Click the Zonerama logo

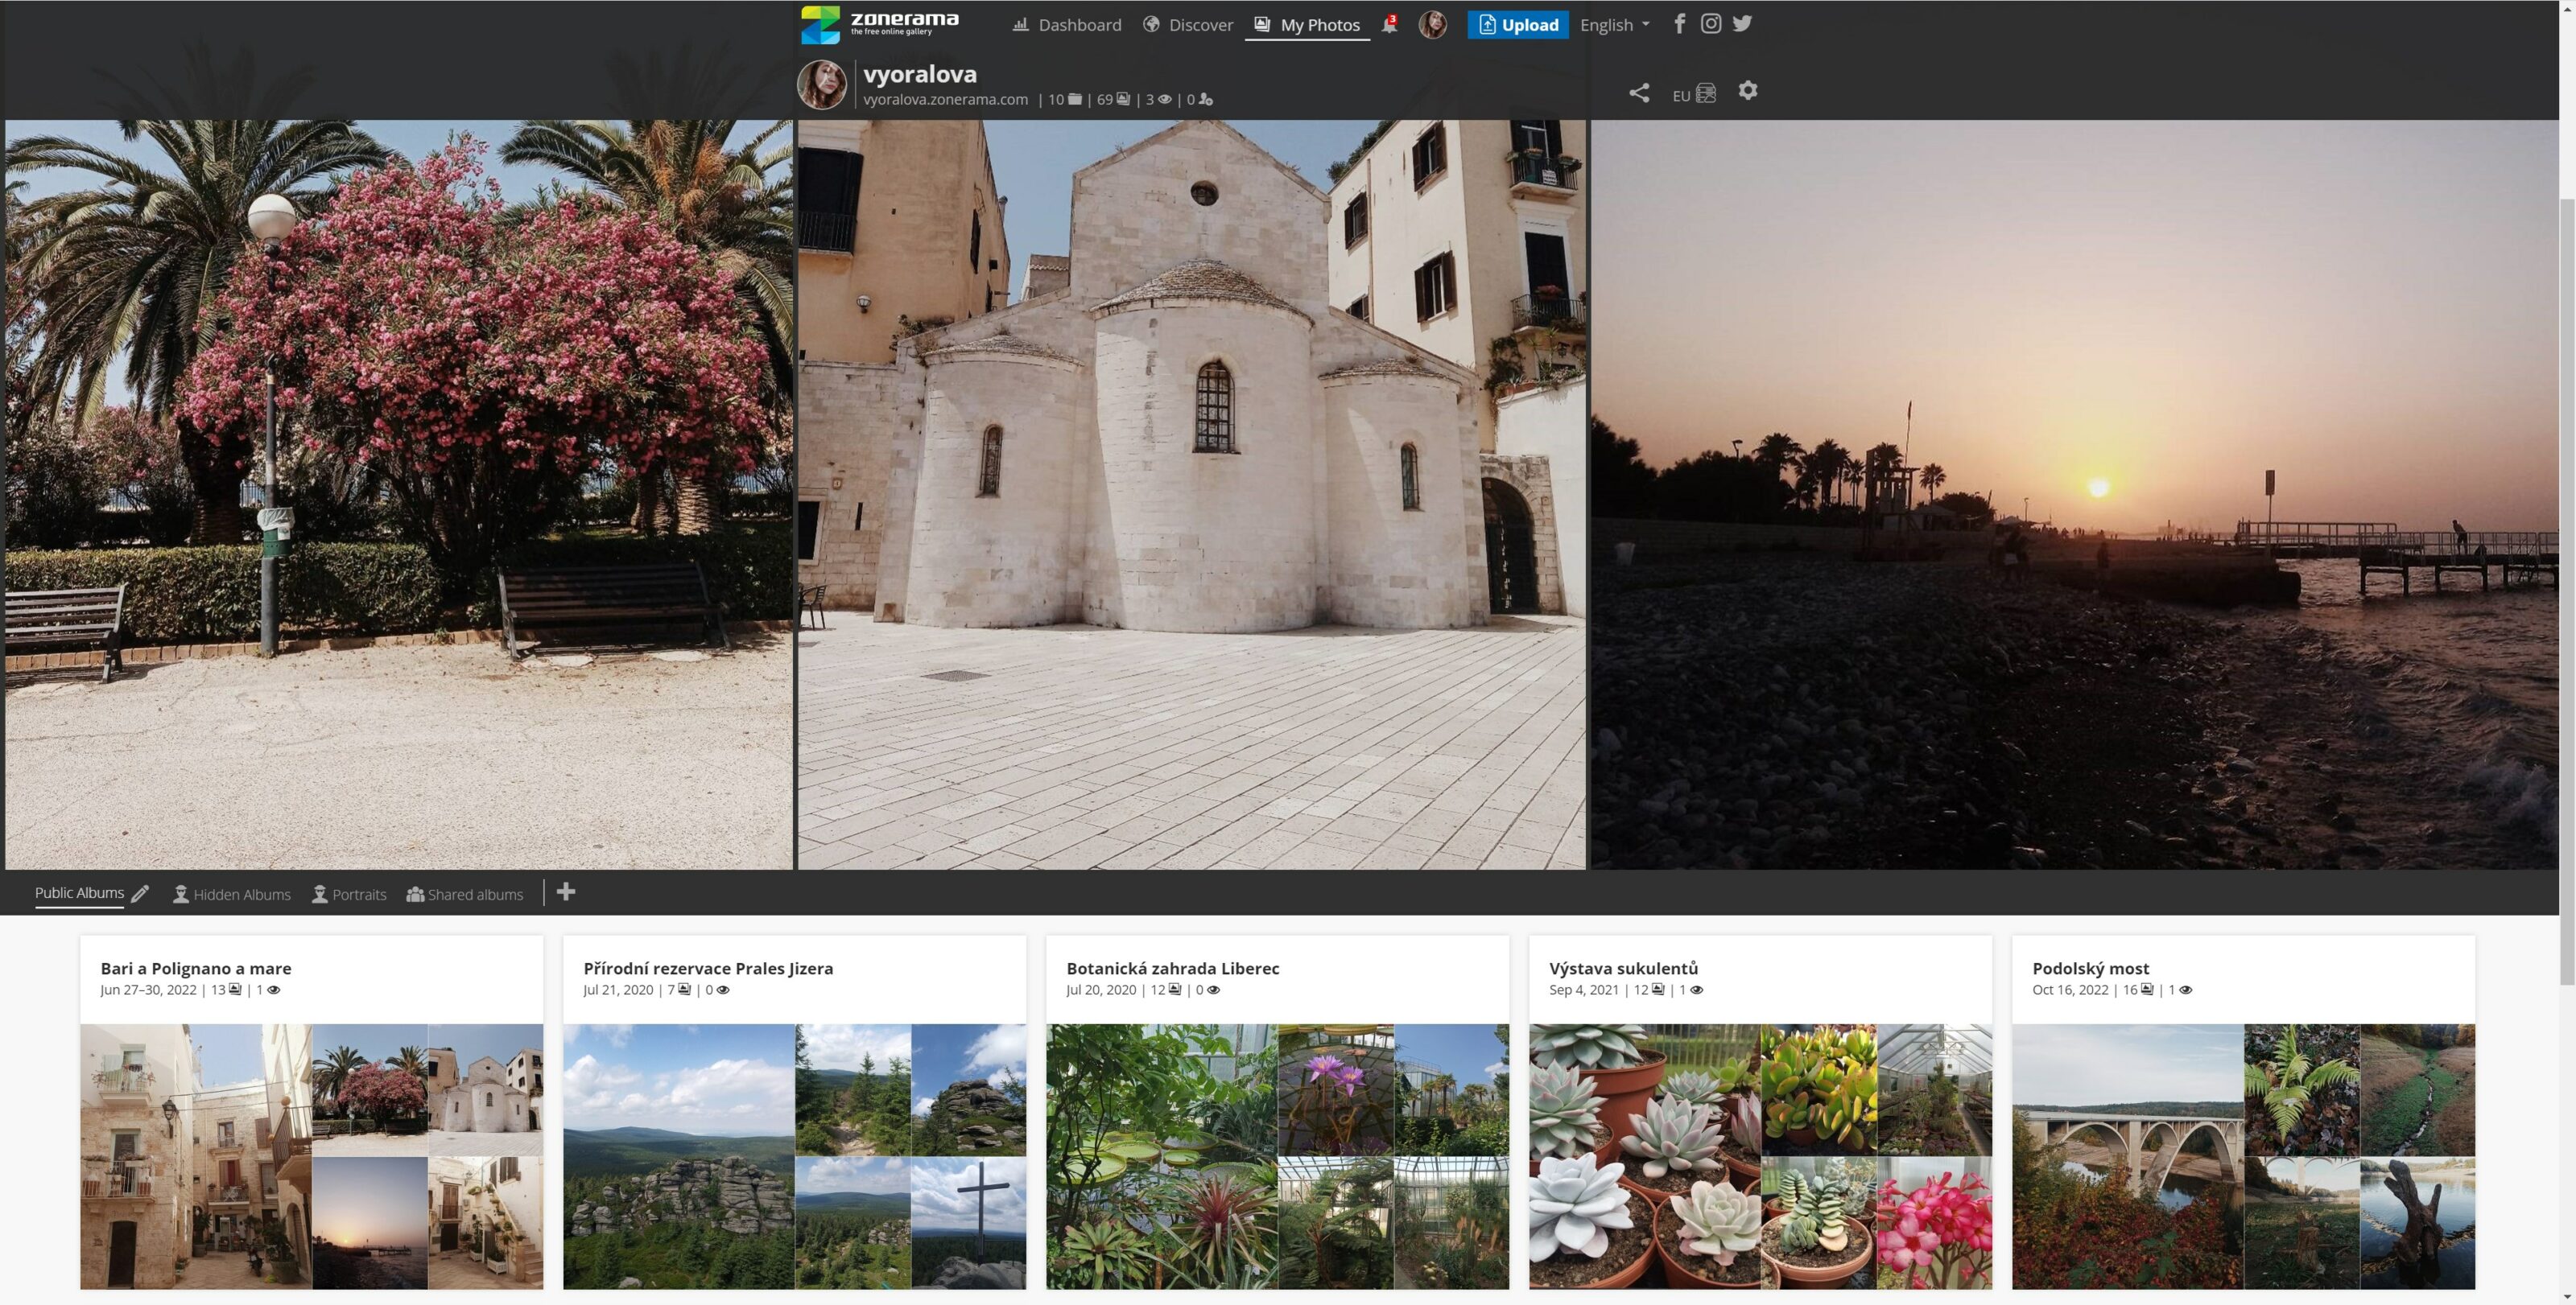[x=879, y=23]
